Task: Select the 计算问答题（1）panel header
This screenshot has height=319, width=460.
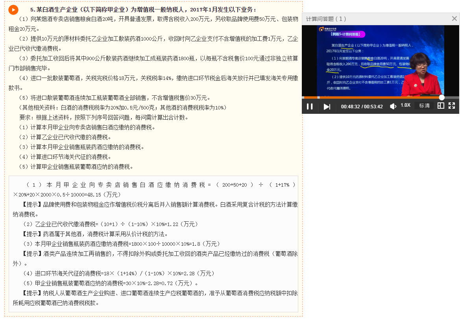Action: click(326, 18)
